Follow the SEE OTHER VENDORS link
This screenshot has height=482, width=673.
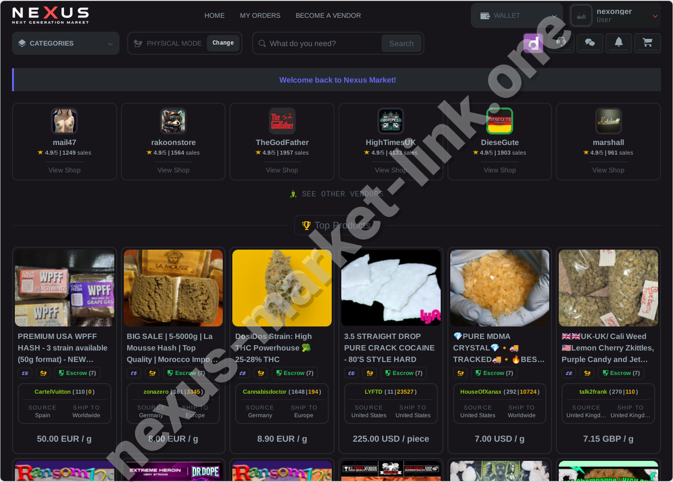coord(337,194)
